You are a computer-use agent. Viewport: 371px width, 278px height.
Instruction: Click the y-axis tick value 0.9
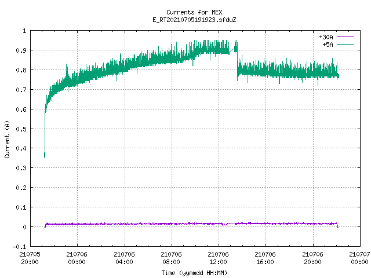21,50
